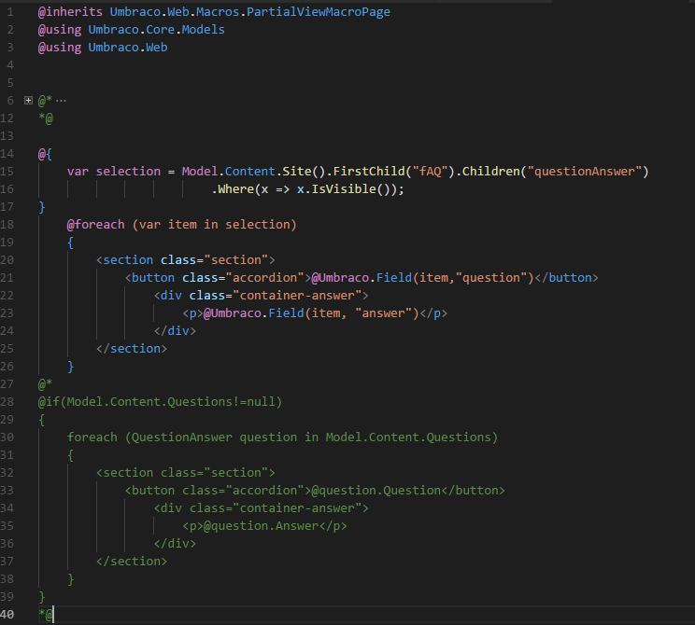Viewport: 695px width, 625px height.
Task: Click the "questionAnswer" string on line 15
Action: [x=584, y=172]
